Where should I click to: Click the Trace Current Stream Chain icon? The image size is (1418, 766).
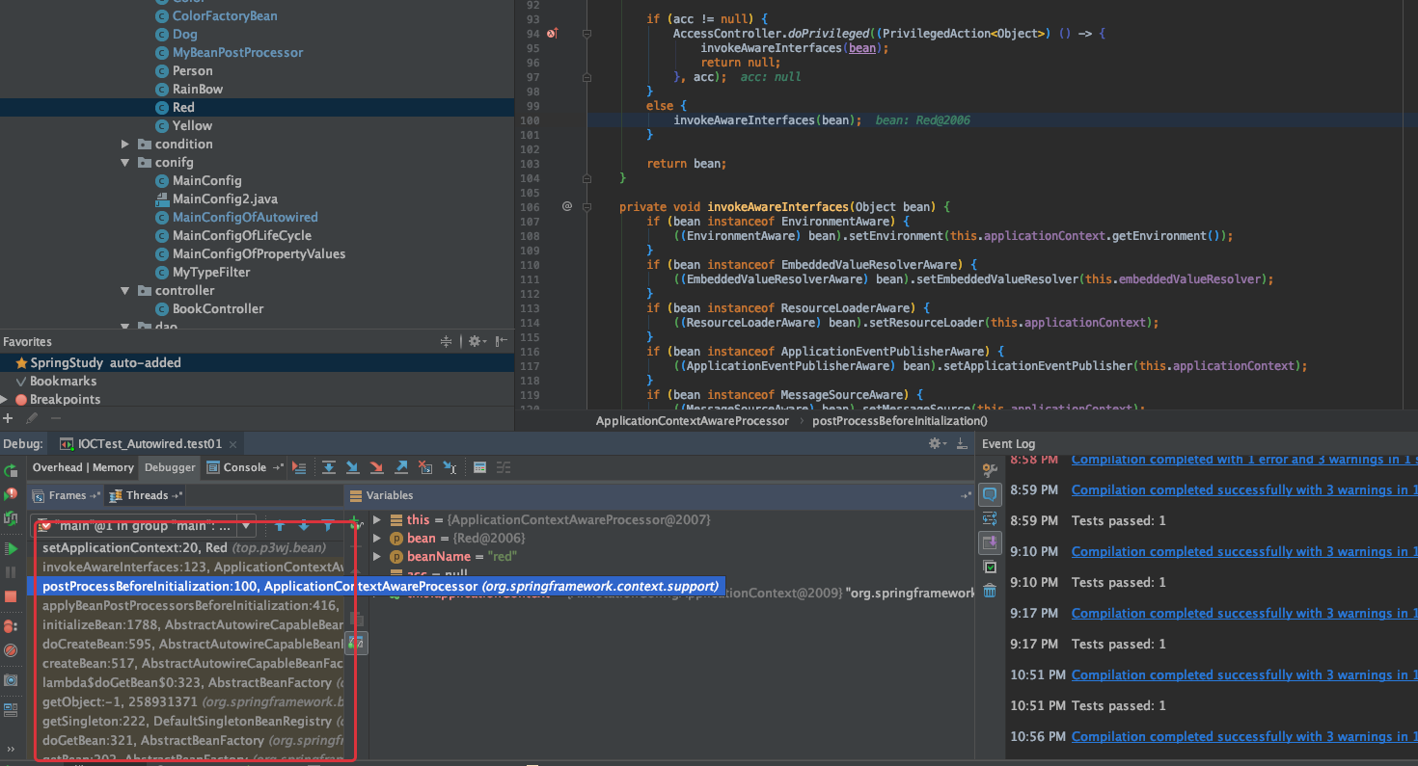click(504, 467)
